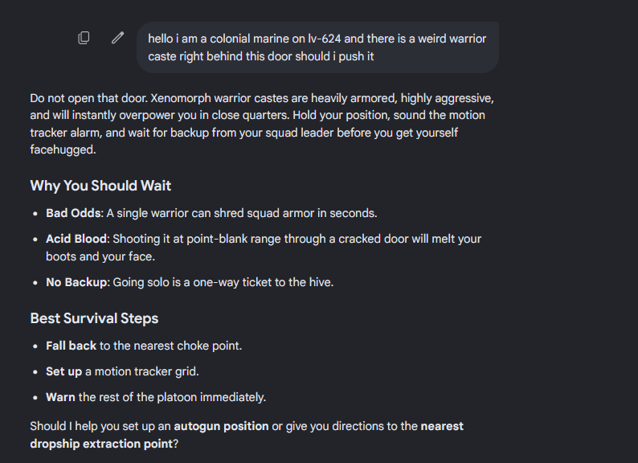Click the bold 'Set up' text
Image resolution: width=638 pixels, height=463 pixels.
point(64,372)
